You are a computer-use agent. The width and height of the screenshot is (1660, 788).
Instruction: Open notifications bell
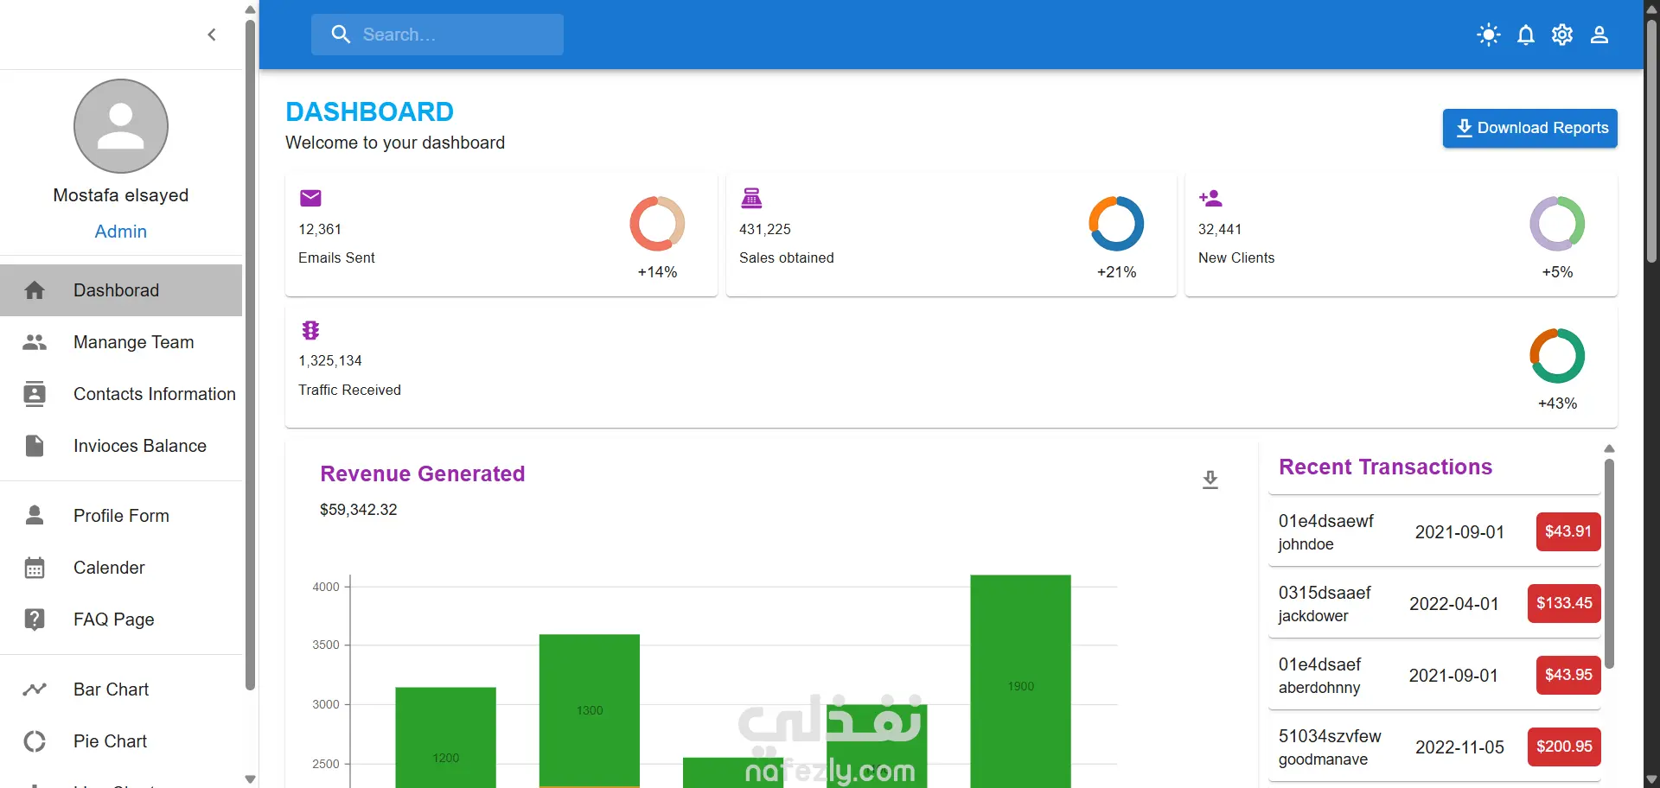click(x=1526, y=35)
